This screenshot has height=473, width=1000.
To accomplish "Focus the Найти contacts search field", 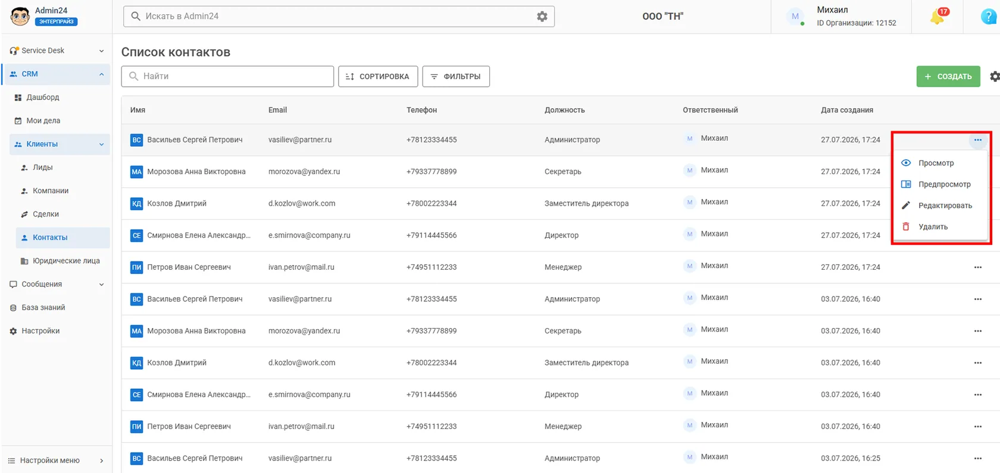I will (x=227, y=77).
